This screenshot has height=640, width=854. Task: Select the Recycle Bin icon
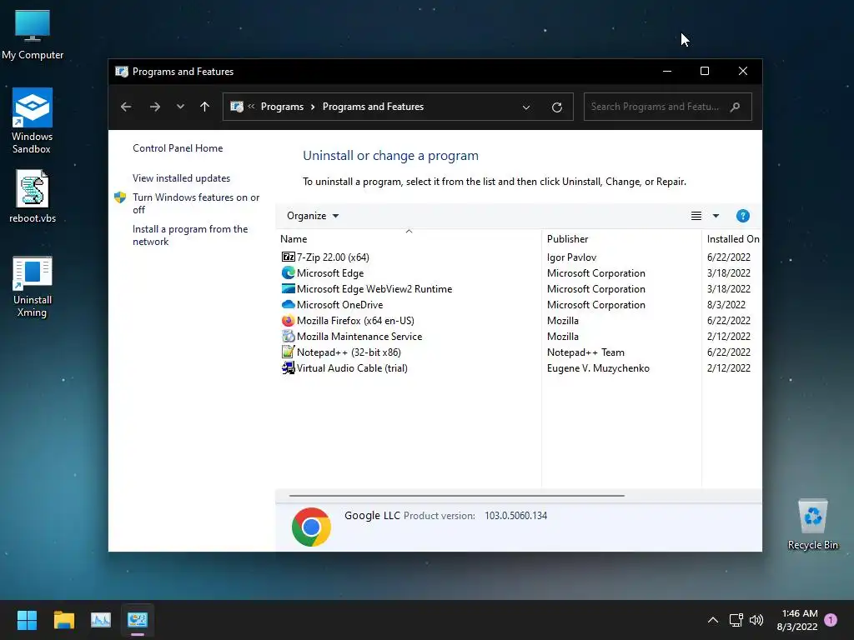[812, 524]
